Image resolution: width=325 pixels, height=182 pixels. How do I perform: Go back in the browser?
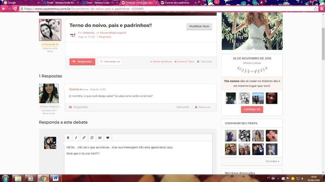(4, 9)
